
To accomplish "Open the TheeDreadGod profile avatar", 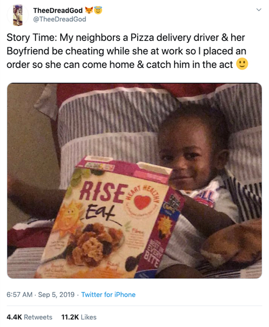I will tap(17, 14).
